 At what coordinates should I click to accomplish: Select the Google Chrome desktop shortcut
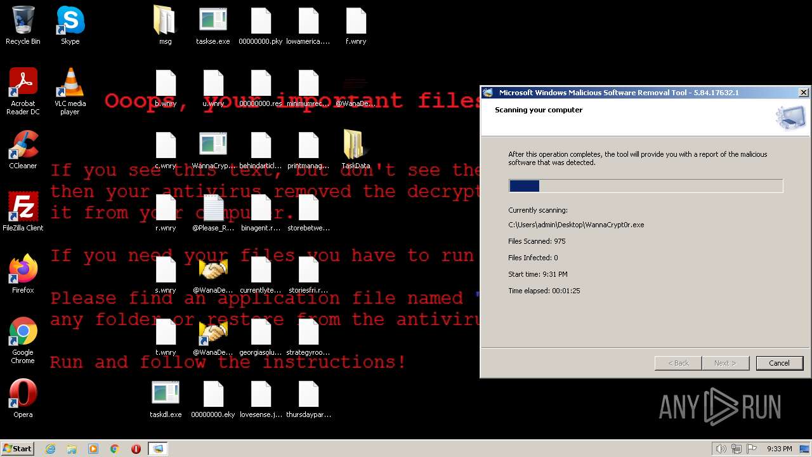(x=23, y=340)
